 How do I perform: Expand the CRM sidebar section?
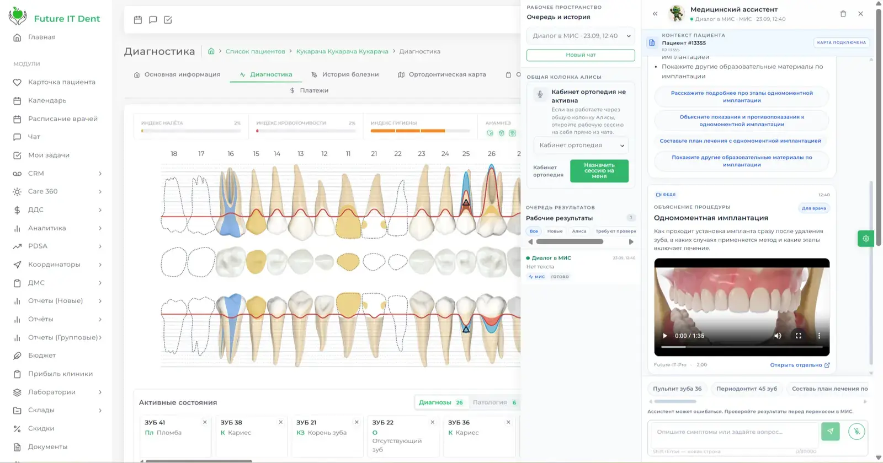(100, 174)
